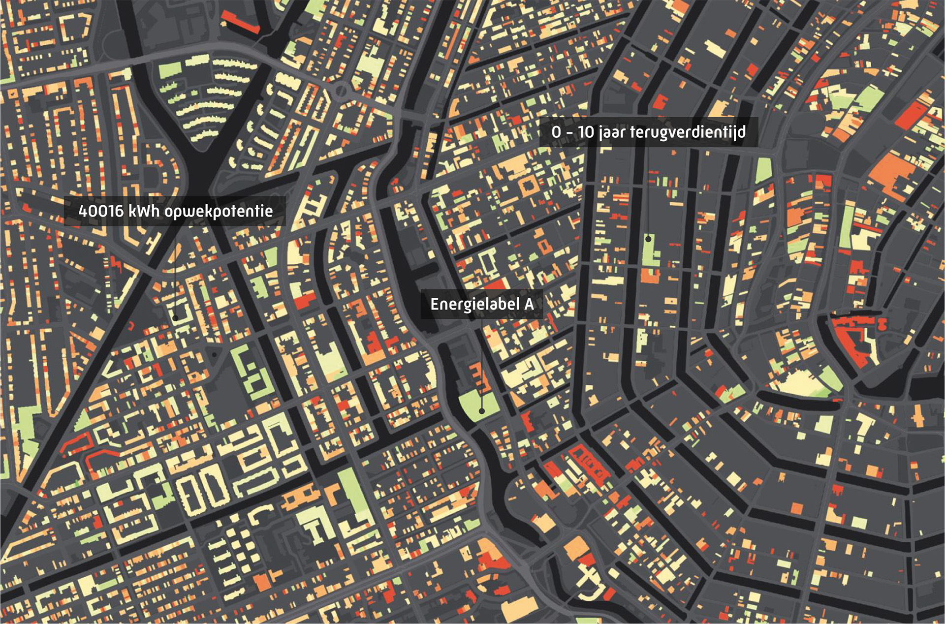Click the large pale yellow building beside the curved canal

click(802, 384)
